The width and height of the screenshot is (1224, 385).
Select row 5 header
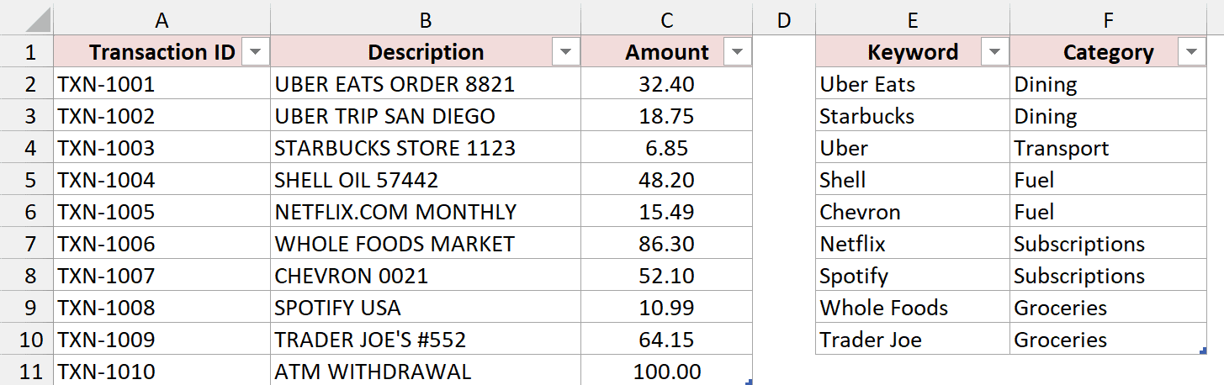(x=27, y=180)
